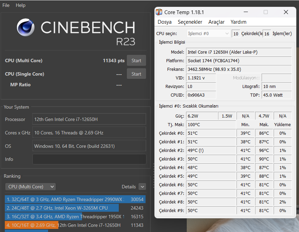Click the Cinebench sphere logo icon
299x232 pixels.
click(25, 27)
